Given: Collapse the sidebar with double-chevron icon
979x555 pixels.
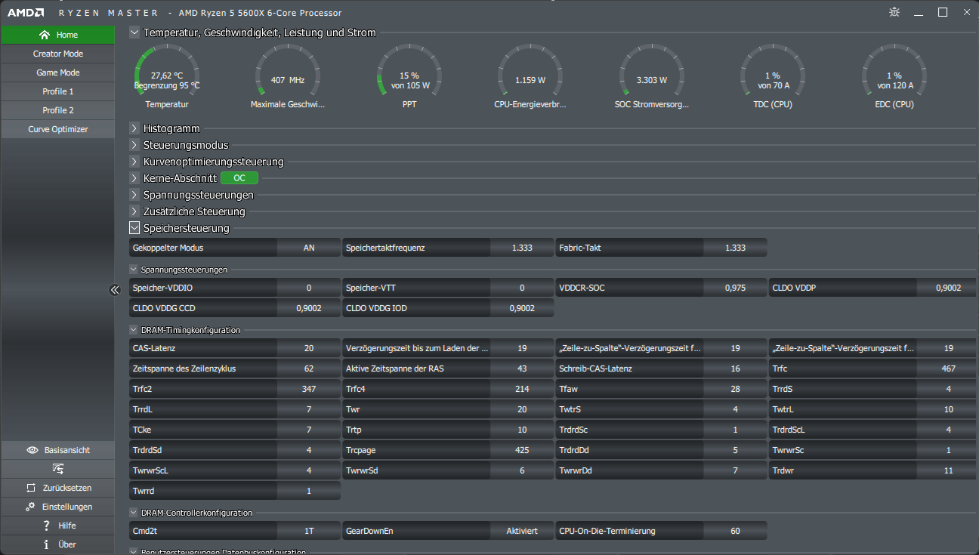Looking at the screenshot, I should coord(115,290).
